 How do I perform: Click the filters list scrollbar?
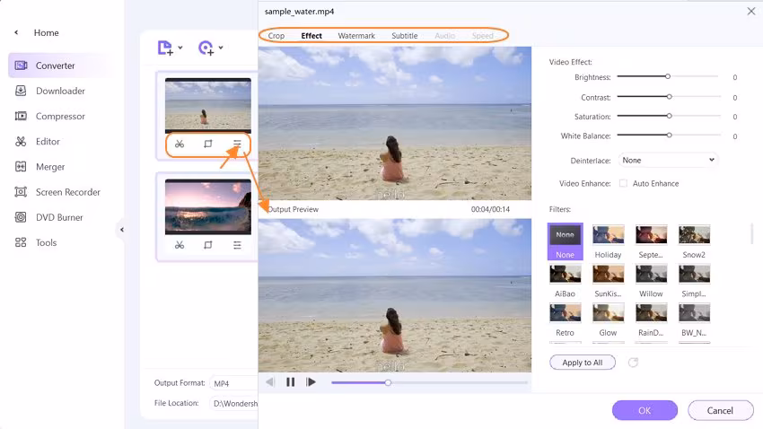752,233
